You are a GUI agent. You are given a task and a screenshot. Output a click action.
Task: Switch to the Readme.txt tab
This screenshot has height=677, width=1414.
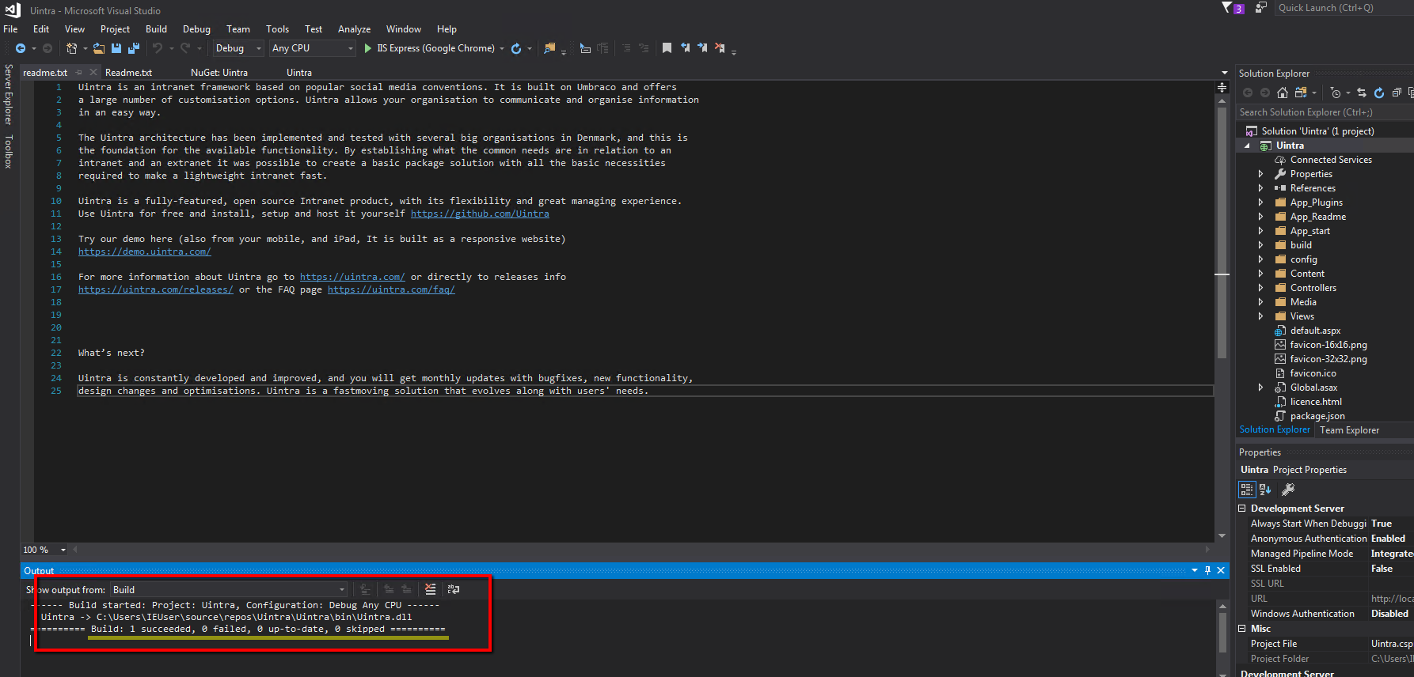(x=128, y=72)
